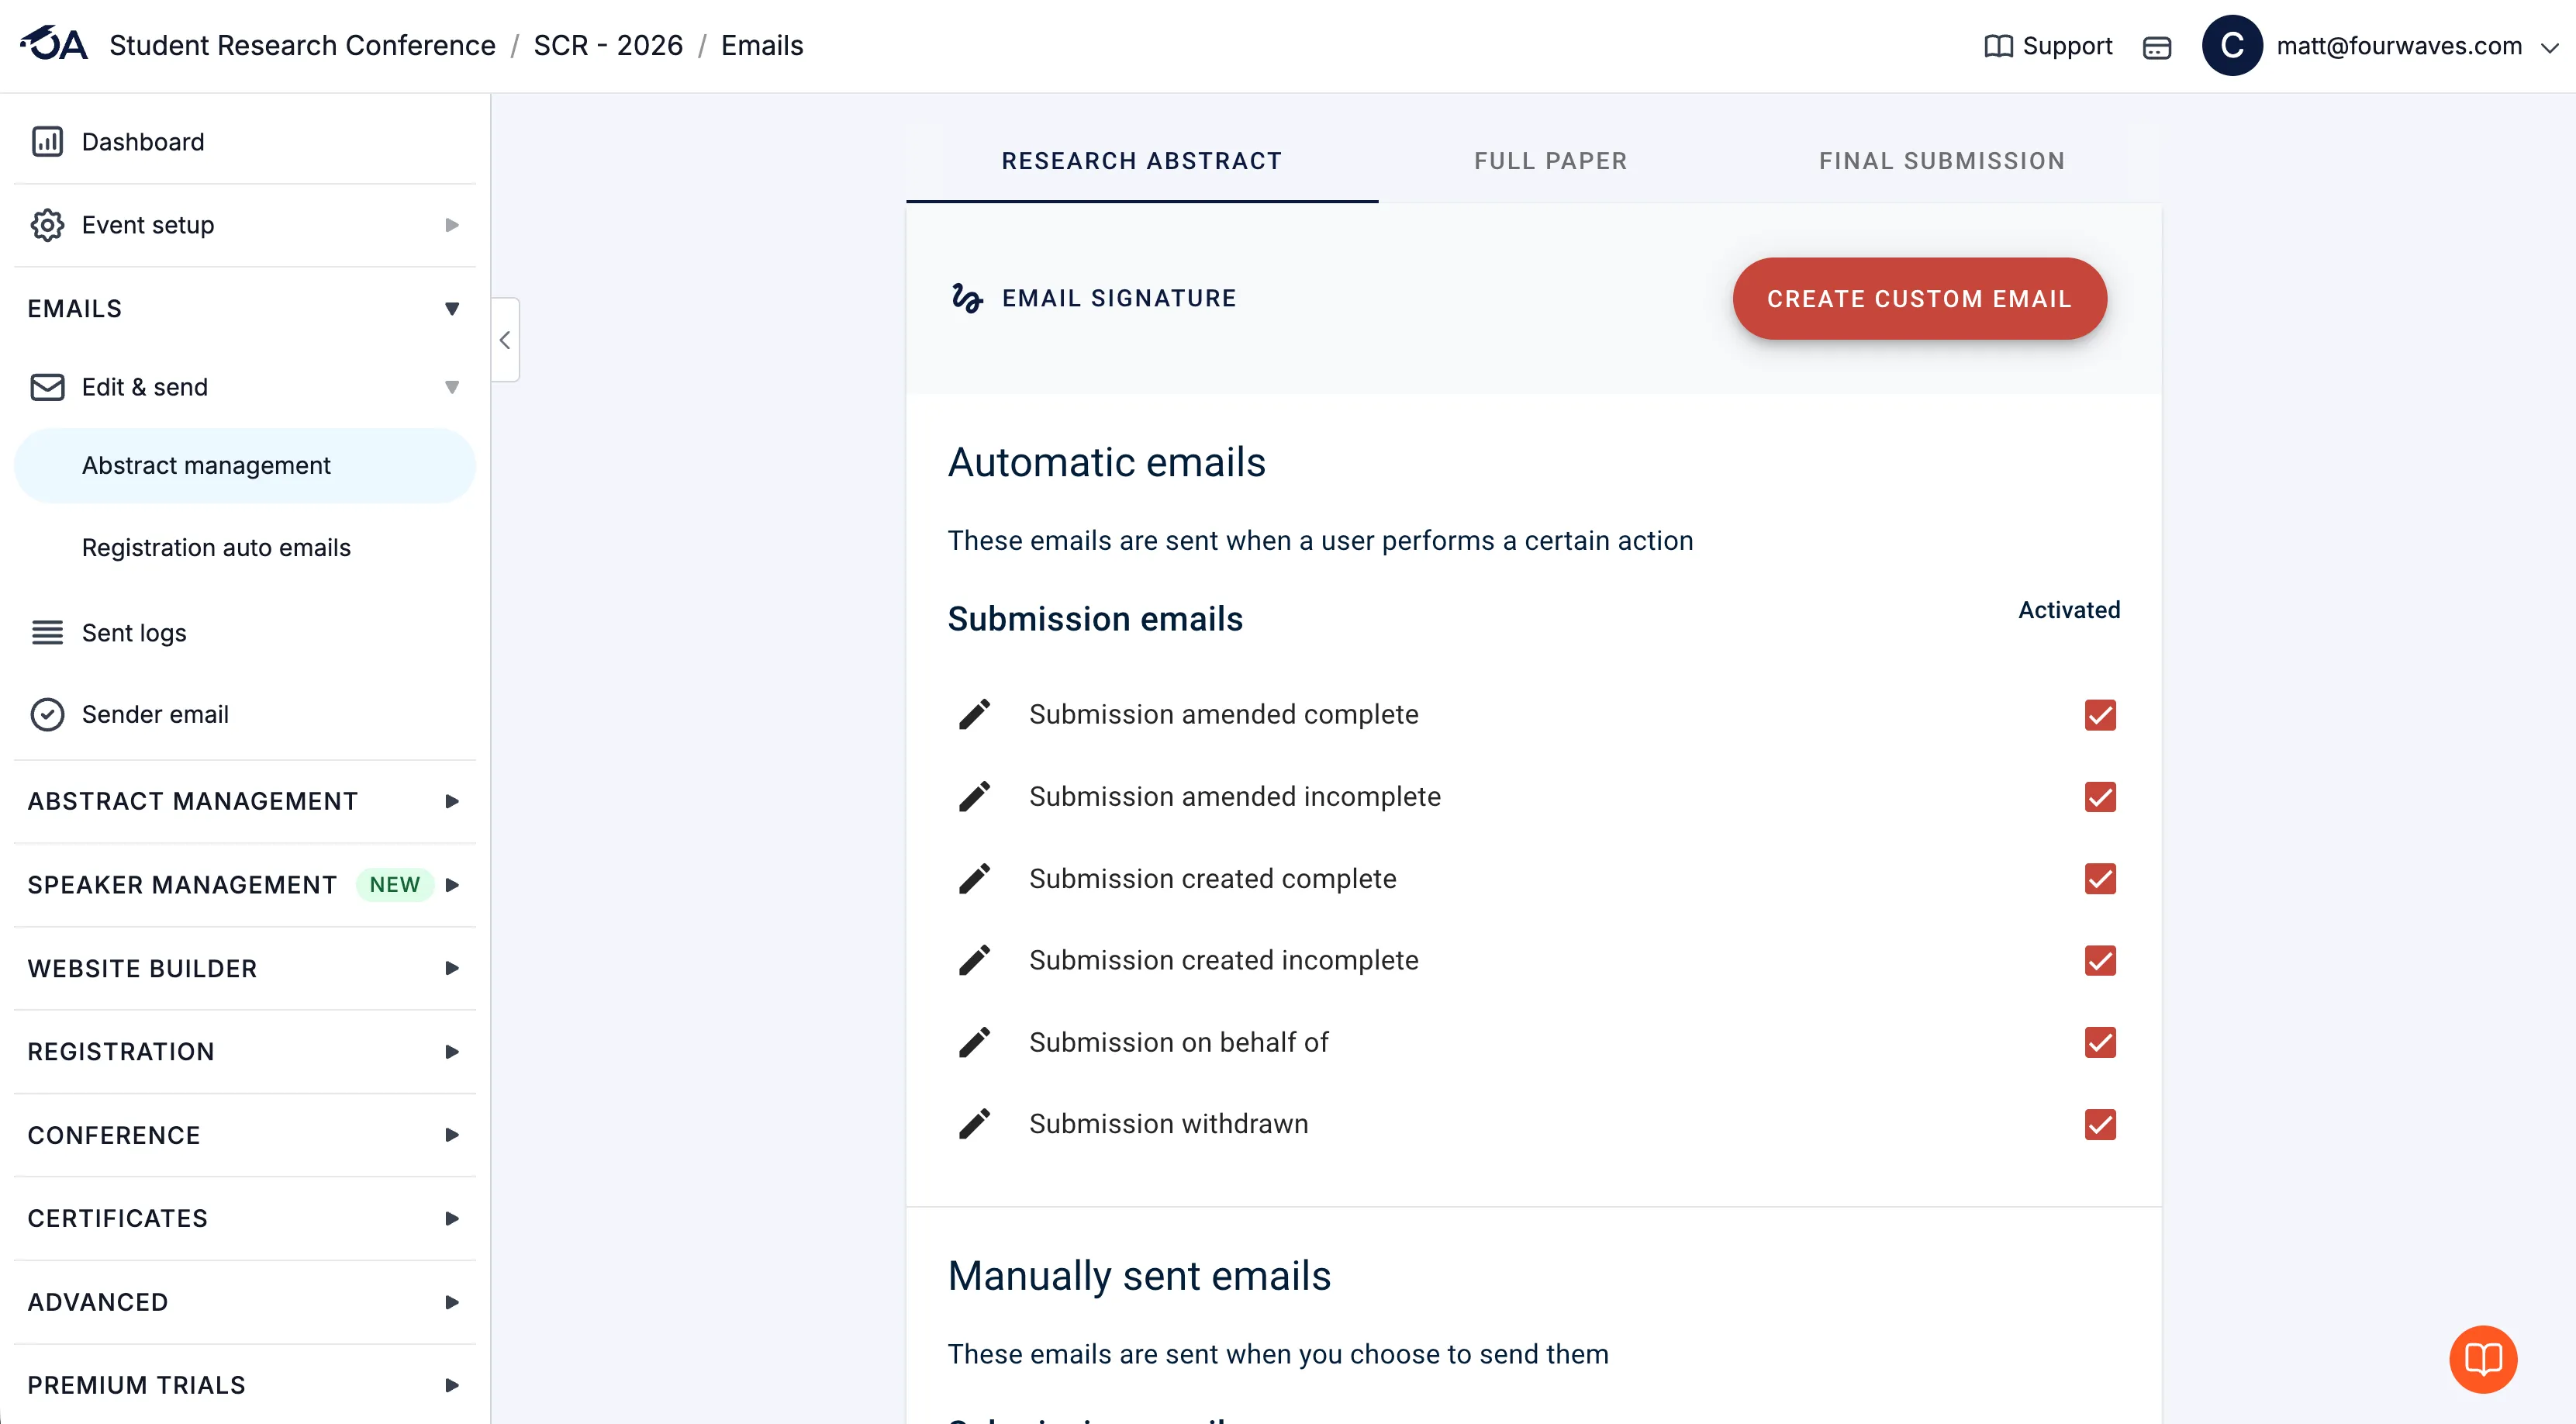Uncheck Submission created incomplete activation

click(x=2100, y=961)
